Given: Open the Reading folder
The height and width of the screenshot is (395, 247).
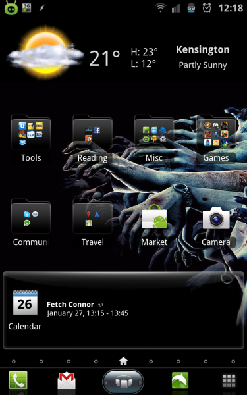Looking at the screenshot, I should (x=92, y=132).
